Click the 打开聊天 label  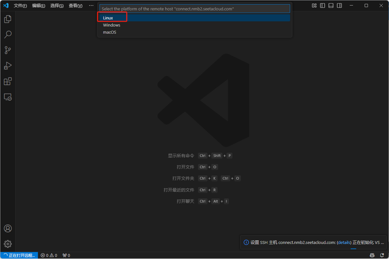click(185, 201)
